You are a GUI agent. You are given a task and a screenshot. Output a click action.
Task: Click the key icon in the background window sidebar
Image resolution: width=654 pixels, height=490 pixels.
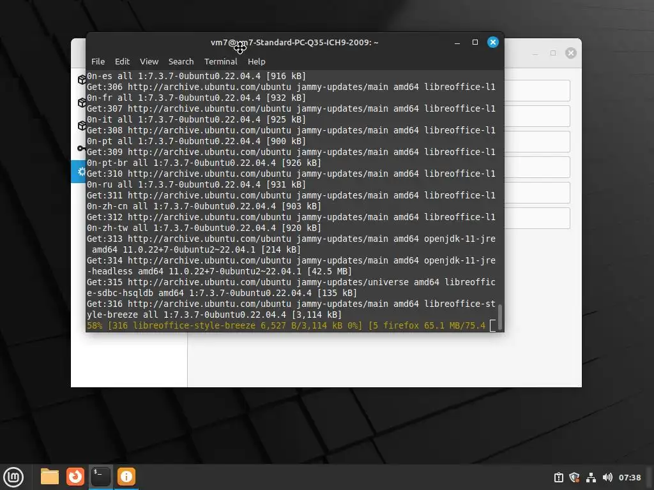click(x=81, y=148)
